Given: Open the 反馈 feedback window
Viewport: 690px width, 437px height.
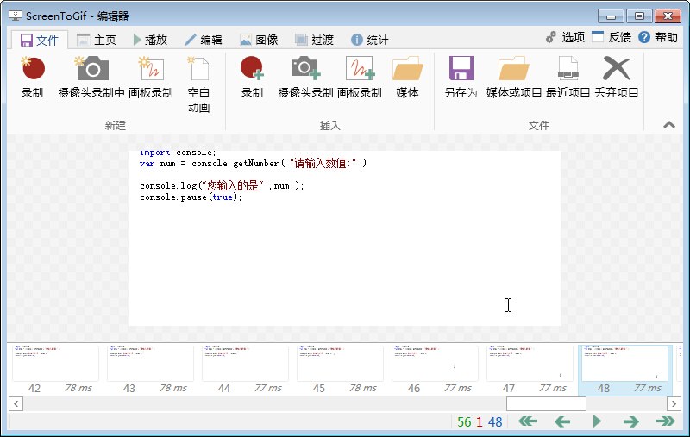Looking at the screenshot, I should (612, 37).
